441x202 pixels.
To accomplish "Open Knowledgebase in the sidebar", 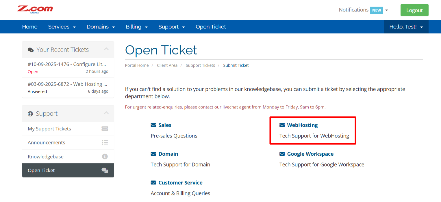I will (x=68, y=157).
